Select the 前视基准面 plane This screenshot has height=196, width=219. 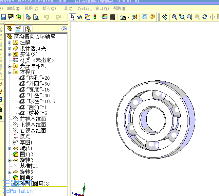click(x=33, y=119)
